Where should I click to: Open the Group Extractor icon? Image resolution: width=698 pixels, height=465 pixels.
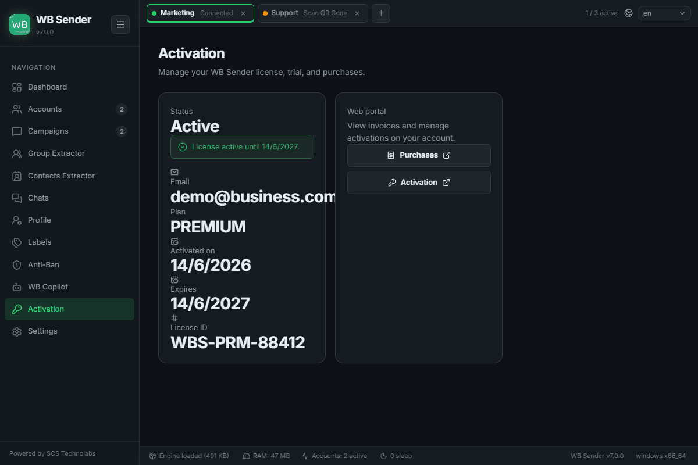(x=17, y=153)
